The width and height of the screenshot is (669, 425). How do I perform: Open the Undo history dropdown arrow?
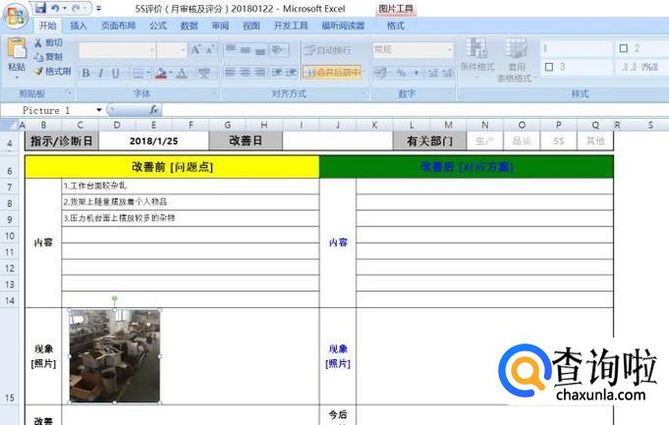tap(65, 8)
